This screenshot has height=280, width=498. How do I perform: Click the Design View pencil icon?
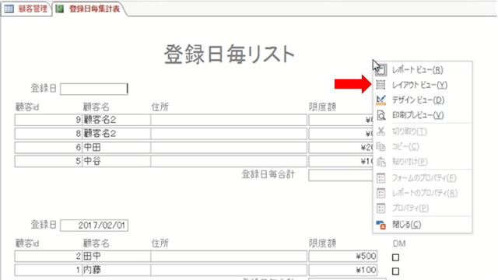pos(381,100)
